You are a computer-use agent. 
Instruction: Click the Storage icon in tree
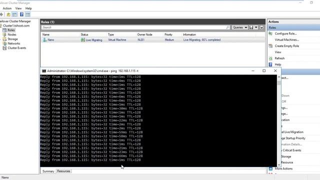4,39
